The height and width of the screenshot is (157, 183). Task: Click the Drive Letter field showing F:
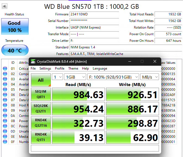[x=94, y=41]
